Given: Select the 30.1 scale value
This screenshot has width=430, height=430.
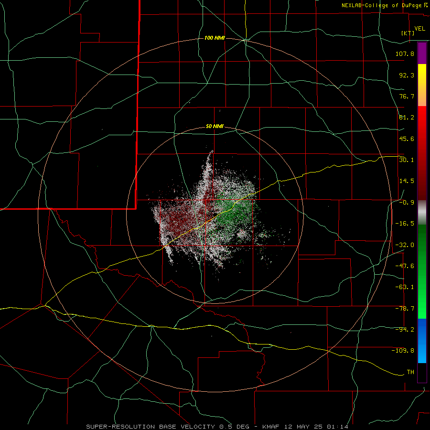Looking at the screenshot, I should 407,160.
